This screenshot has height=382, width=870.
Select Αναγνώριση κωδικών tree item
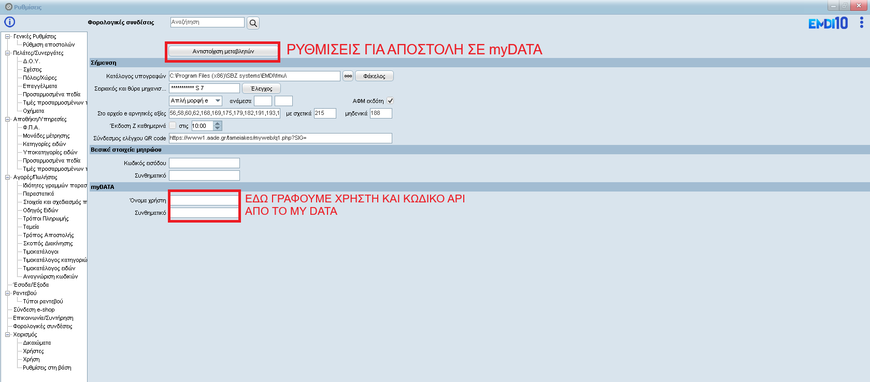(x=50, y=276)
